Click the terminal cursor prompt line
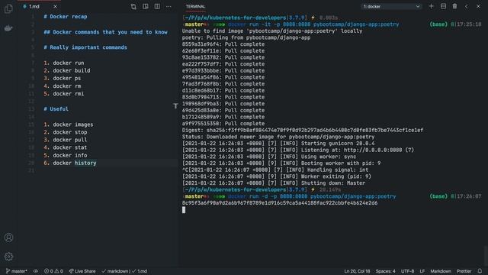Image resolution: width=488 pixels, height=275 pixels. tap(184, 210)
